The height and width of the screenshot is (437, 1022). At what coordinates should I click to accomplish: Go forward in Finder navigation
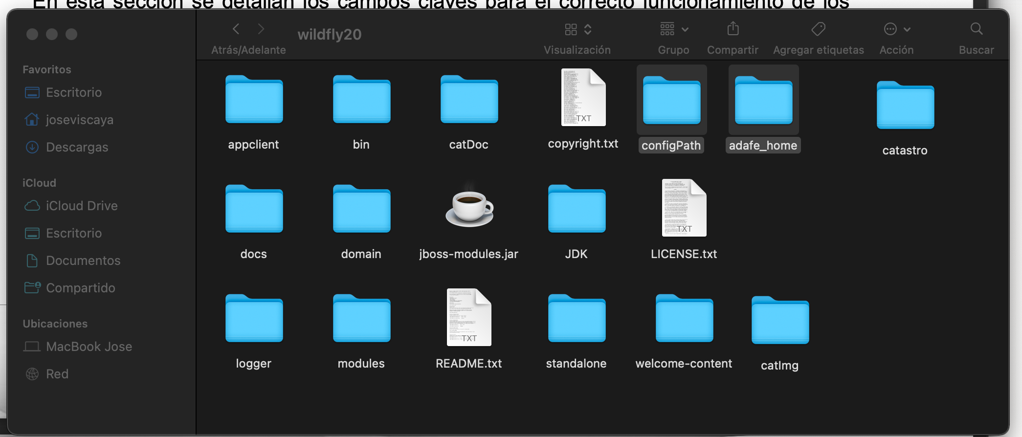tap(261, 29)
